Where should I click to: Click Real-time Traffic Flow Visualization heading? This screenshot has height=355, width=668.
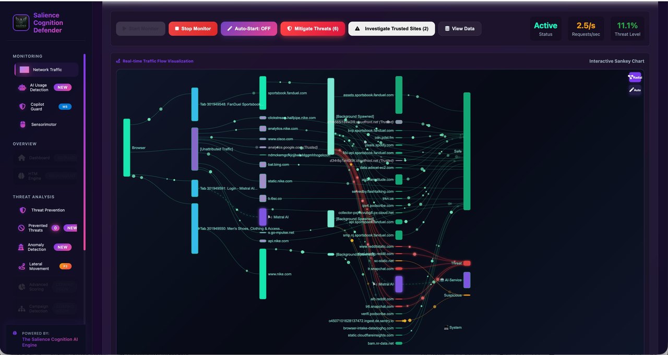coord(158,61)
